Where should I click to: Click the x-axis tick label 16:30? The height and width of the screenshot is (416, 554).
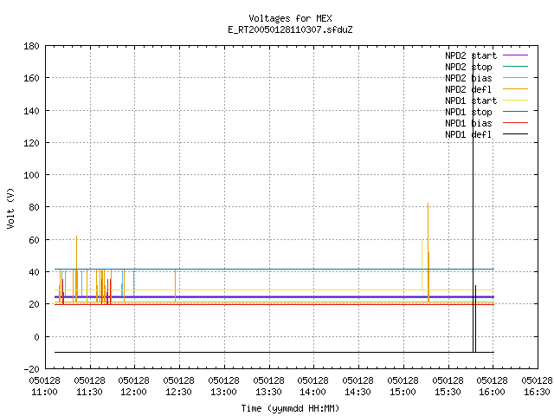tap(537, 392)
